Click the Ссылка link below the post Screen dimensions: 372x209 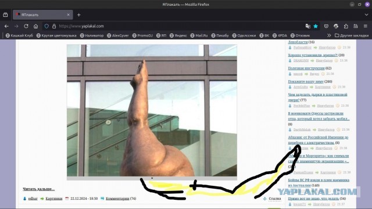tap(275, 199)
